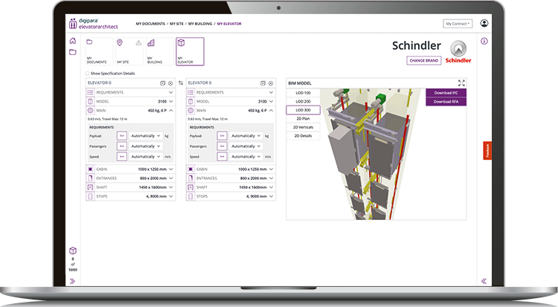This screenshot has height=307, width=558.
Task: Expand Entrances 800 x 2000 mm in the second panel
Action: point(231,178)
